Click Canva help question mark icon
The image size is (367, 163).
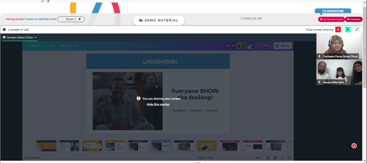pos(290,158)
